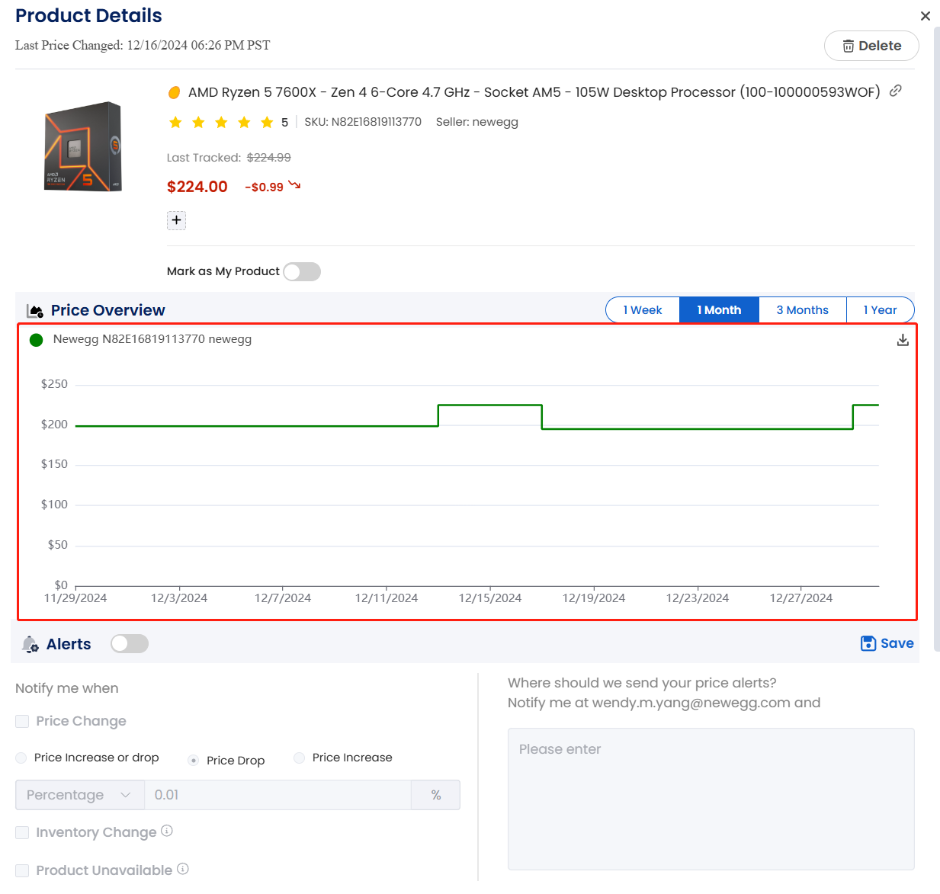
Task: Check the Price Change checkbox
Action: point(22,721)
